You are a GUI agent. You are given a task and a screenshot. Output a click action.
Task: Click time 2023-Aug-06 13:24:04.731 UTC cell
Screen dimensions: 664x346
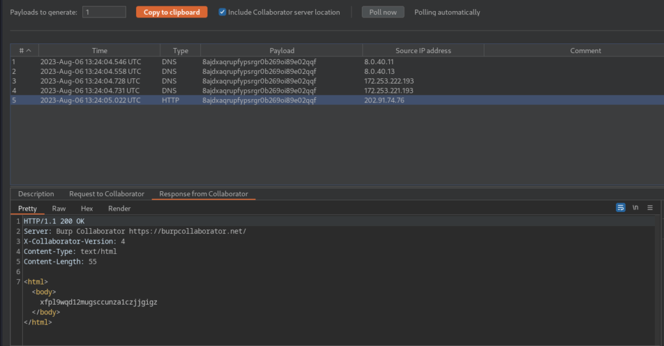(89, 91)
